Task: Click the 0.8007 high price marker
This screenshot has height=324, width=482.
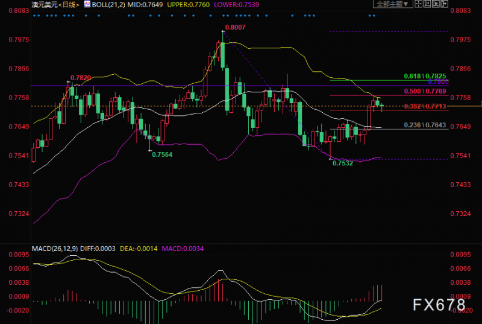Action: (x=235, y=27)
